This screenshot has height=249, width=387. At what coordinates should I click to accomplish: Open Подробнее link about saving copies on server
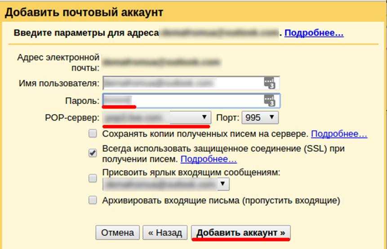[339, 134]
